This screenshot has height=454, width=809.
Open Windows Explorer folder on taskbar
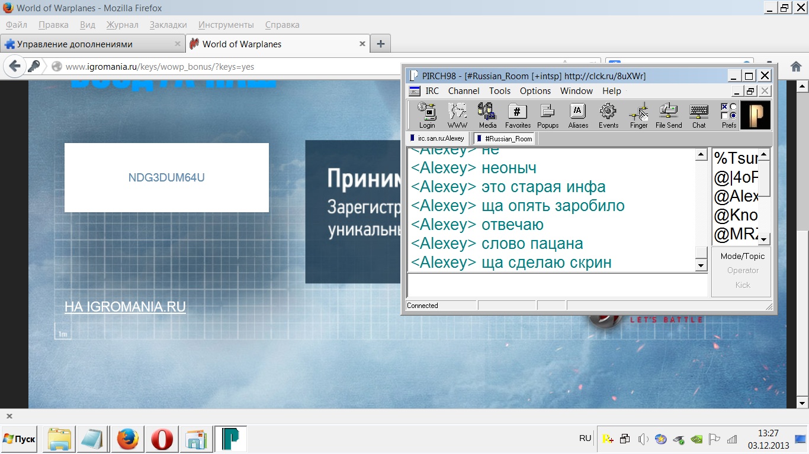59,439
